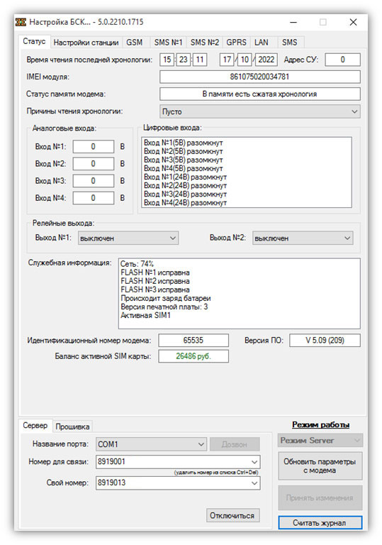
Task: Click the Версия ПО field
Action: pos(325,341)
